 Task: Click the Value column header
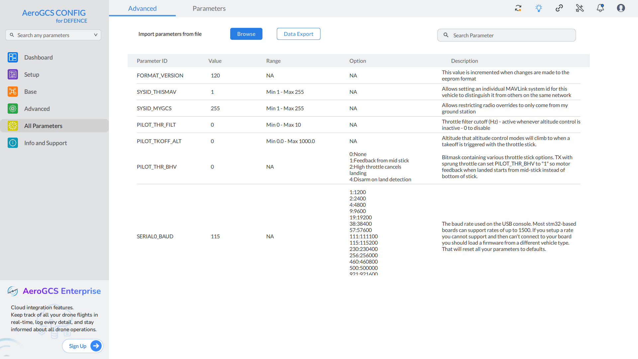click(x=215, y=61)
